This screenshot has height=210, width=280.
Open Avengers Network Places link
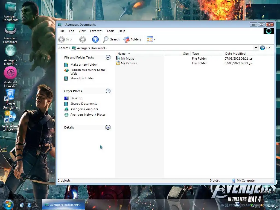coord(88,115)
